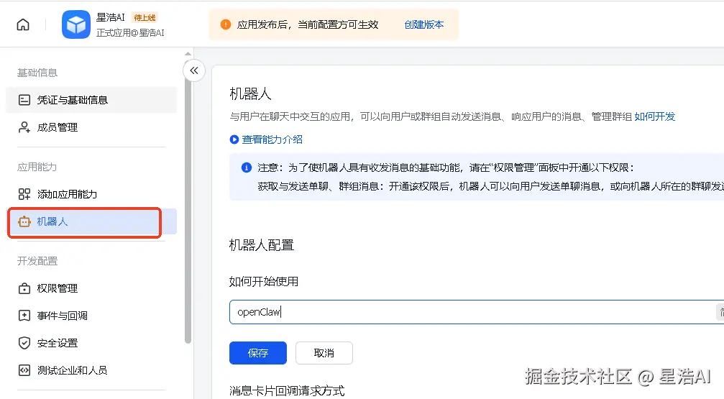Click the 取消 button
The image size is (724, 399).
click(x=324, y=353)
